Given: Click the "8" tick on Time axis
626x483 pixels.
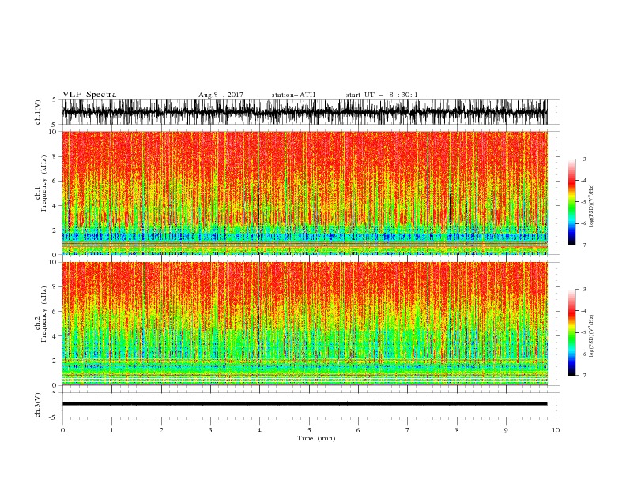Looking at the screenshot, I should [x=457, y=430].
